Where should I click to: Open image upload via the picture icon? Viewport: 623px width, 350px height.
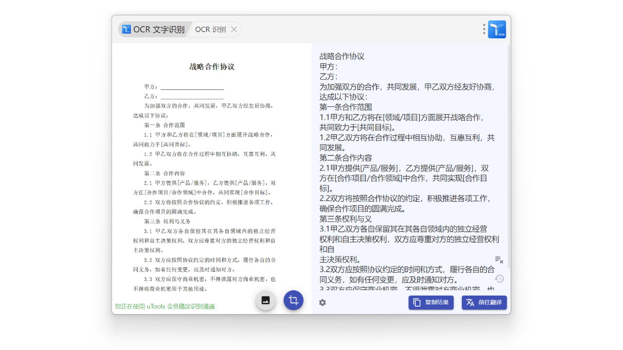coord(265,300)
